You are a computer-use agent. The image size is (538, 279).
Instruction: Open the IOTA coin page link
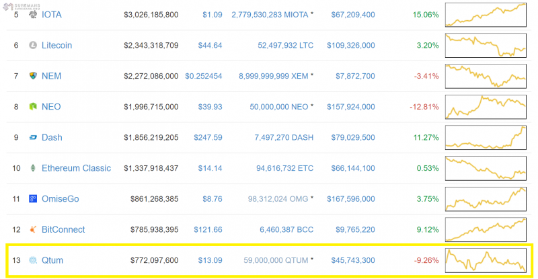pos(52,14)
